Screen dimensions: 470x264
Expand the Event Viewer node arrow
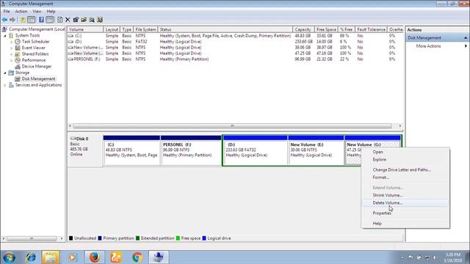[x=12, y=48]
